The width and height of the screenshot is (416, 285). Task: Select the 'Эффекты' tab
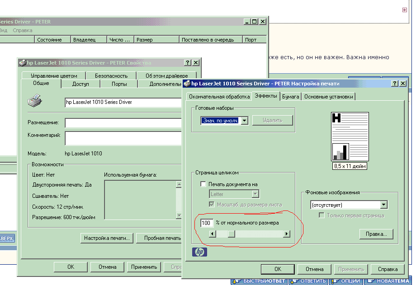265,96
